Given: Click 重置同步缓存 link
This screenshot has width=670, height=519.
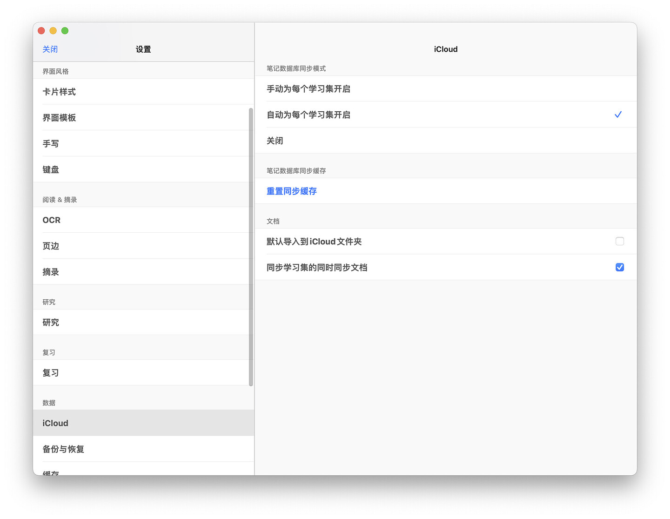Looking at the screenshot, I should (292, 191).
